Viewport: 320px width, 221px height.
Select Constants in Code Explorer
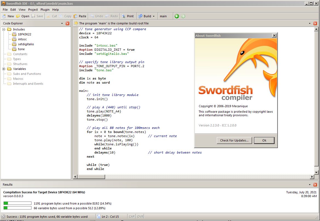coord(20,54)
